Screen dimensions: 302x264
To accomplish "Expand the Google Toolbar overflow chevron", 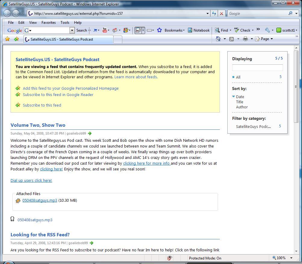I will coord(258,29).
